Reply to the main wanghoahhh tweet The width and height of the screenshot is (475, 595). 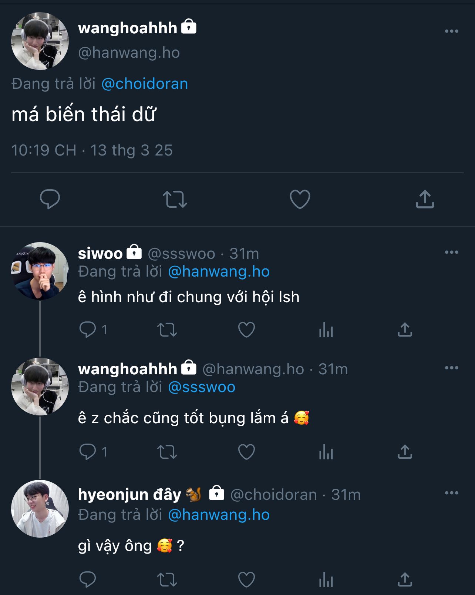[x=50, y=199]
